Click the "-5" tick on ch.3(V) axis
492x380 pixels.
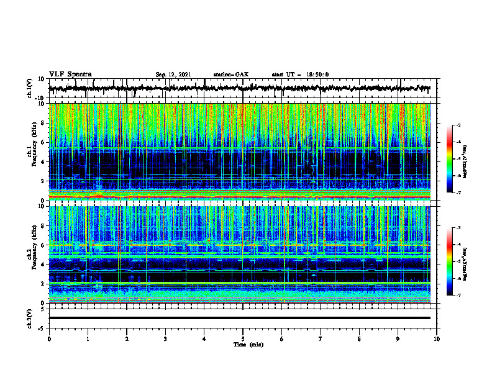click(42, 328)
